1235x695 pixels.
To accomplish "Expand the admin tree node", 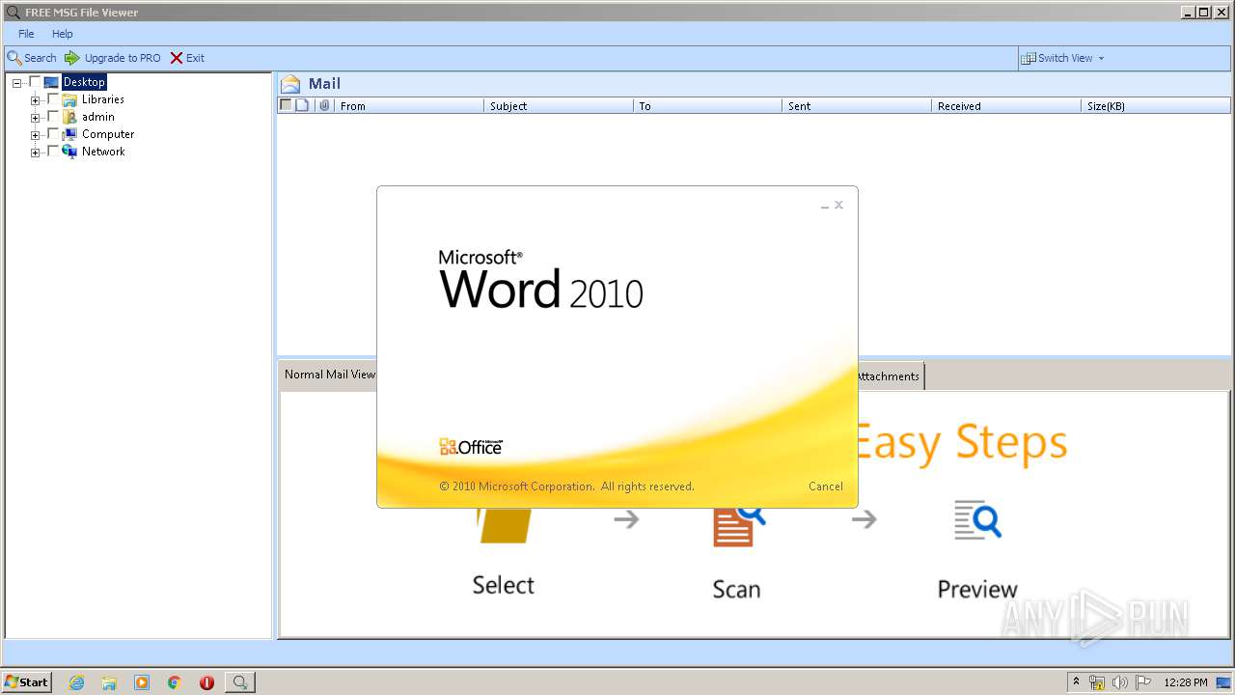I will (36, 118).
